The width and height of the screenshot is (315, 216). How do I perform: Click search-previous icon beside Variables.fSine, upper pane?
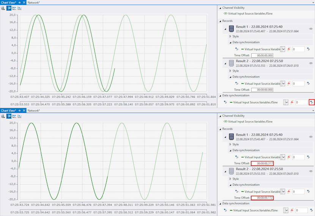click(225, 102)
